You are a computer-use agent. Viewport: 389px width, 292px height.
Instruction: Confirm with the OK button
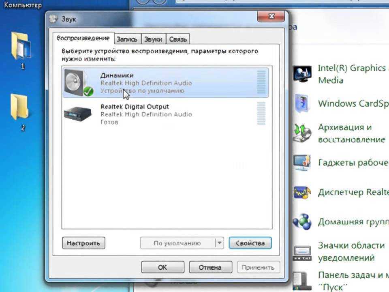(x=163, y=267)
